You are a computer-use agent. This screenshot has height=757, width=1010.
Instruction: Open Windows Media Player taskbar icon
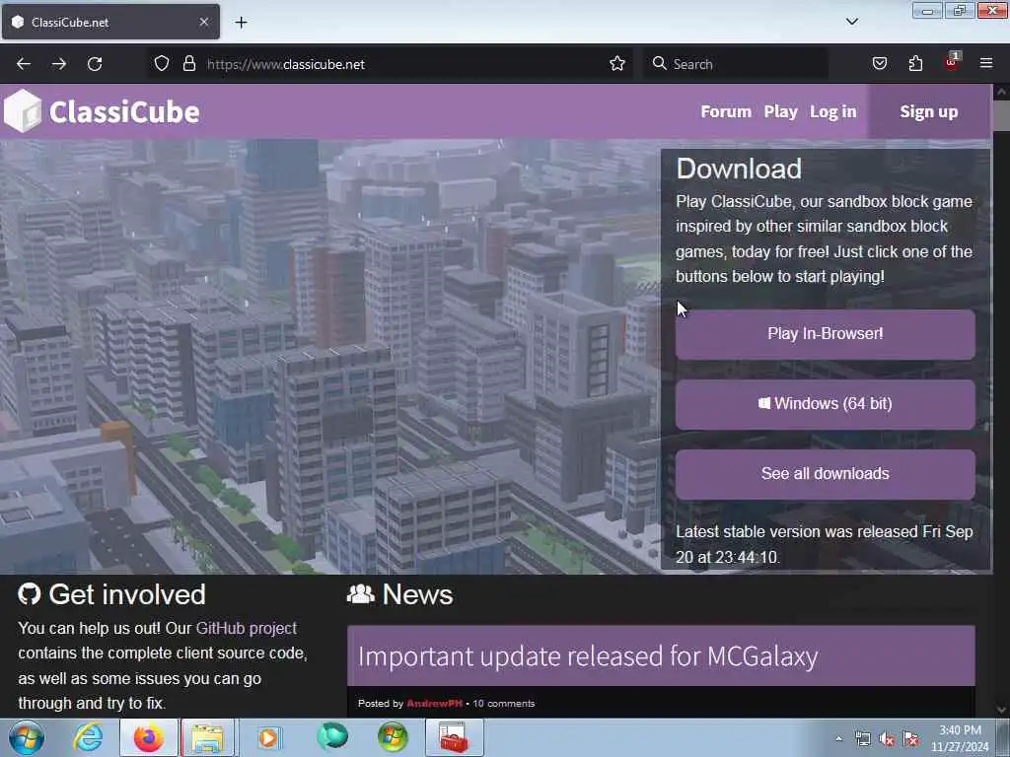268,737
